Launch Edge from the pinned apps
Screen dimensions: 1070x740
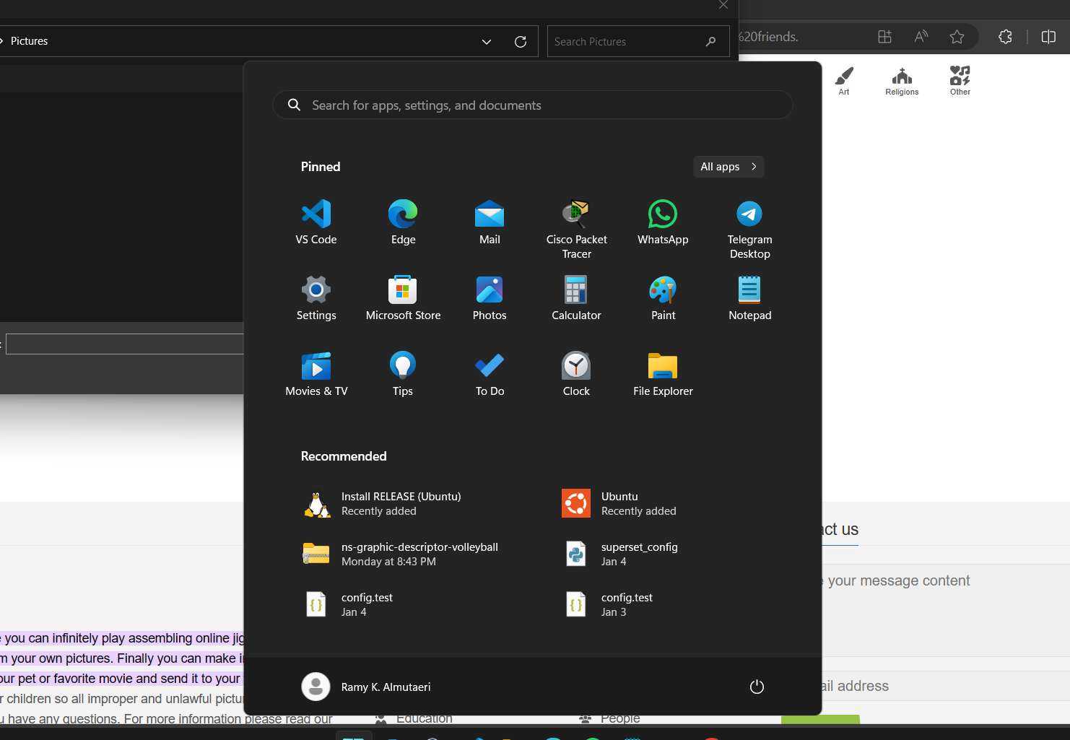[x=403, y=222]
